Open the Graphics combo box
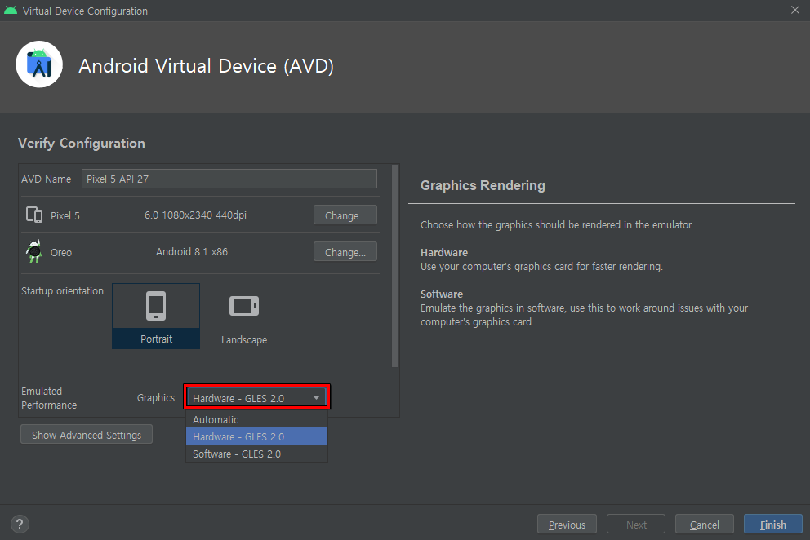Screen dimensions: 810x540 tap(256, 397)
